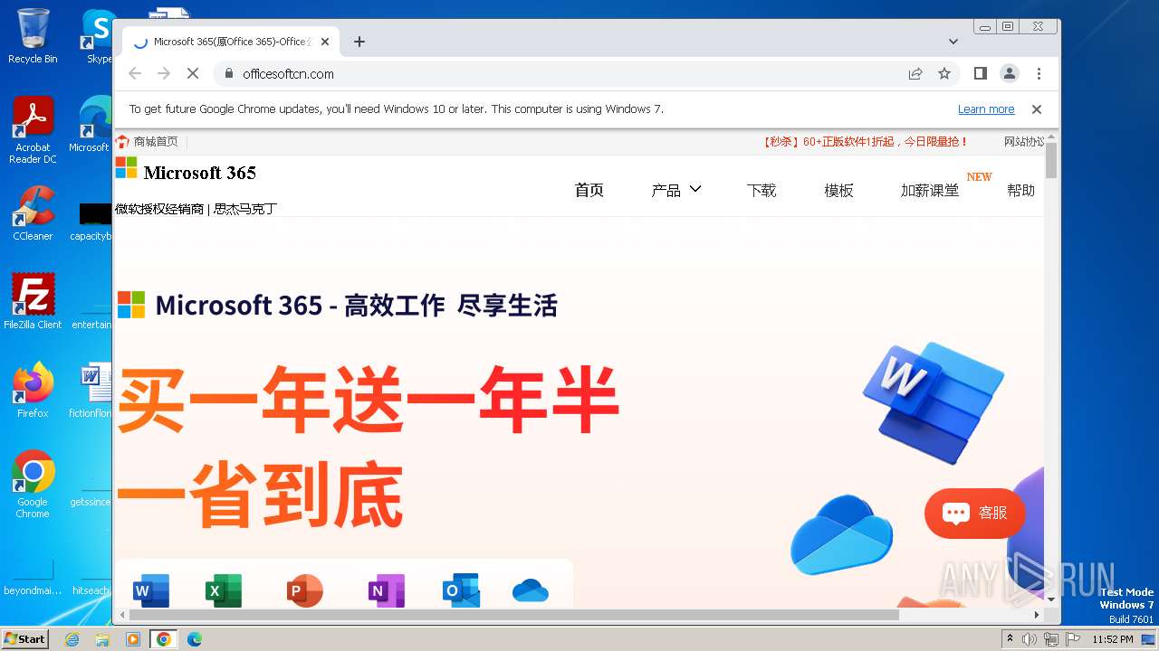Click the Microsoft 365 logo

point(186,172)
